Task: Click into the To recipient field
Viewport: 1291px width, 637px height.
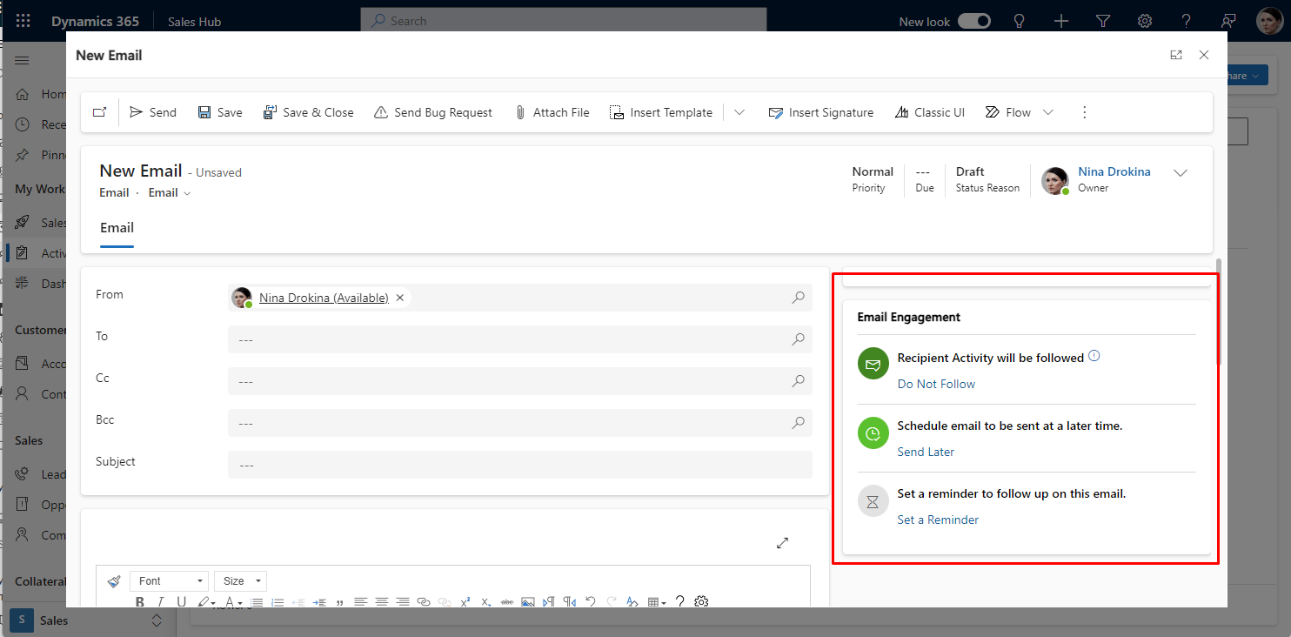Action: point(520,339)
